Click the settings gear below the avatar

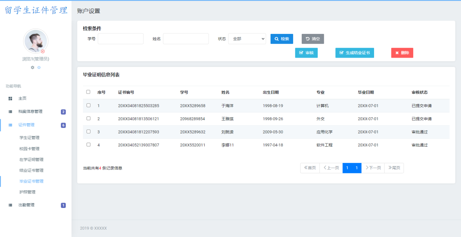coord(32,67)
